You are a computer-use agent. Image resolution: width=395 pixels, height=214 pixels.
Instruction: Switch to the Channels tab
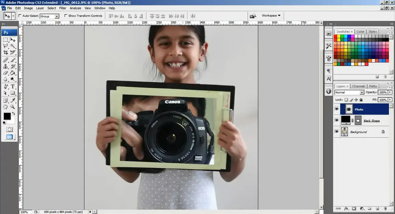click(x=358, y=86)
